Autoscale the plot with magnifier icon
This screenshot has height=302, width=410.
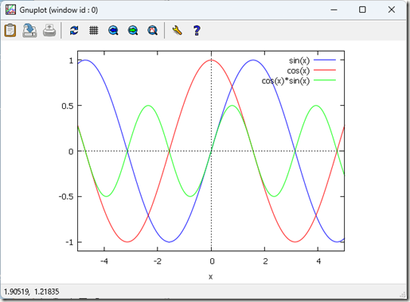point(153,30)
